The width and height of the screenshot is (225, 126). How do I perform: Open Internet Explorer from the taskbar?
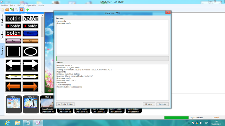7,123
